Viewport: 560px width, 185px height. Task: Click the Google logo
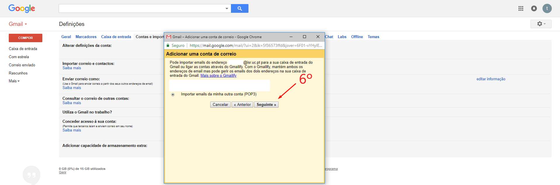pyautogui.click(x=22, y=8)
